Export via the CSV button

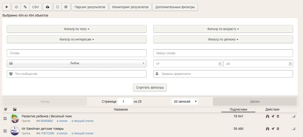36,7
